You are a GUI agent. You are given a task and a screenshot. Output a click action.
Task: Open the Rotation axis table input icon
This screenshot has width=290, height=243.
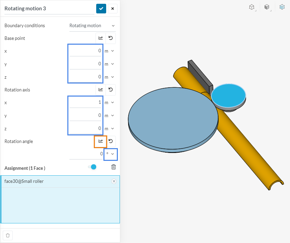click(x=100, y=90)
